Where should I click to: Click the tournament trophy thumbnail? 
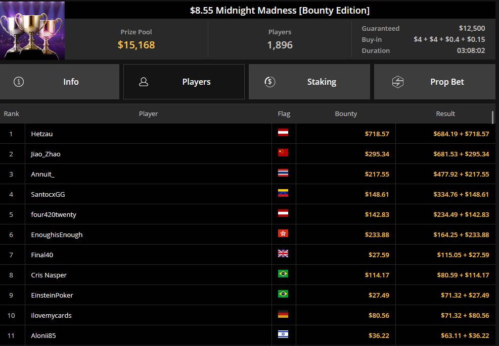(x=32, y=30)
